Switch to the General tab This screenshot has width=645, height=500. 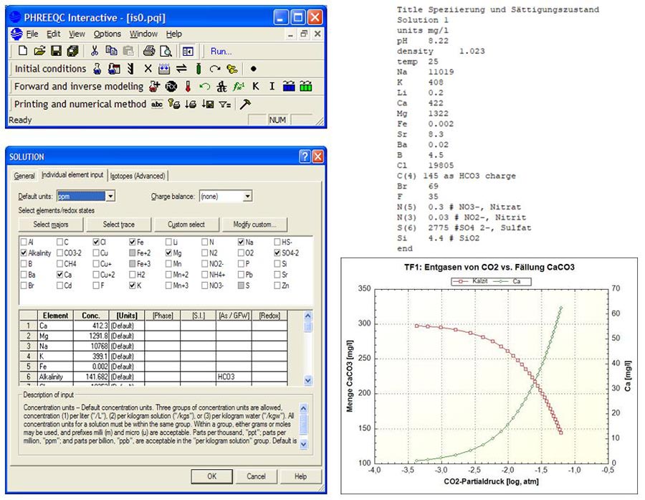click(x=24, y=176)
